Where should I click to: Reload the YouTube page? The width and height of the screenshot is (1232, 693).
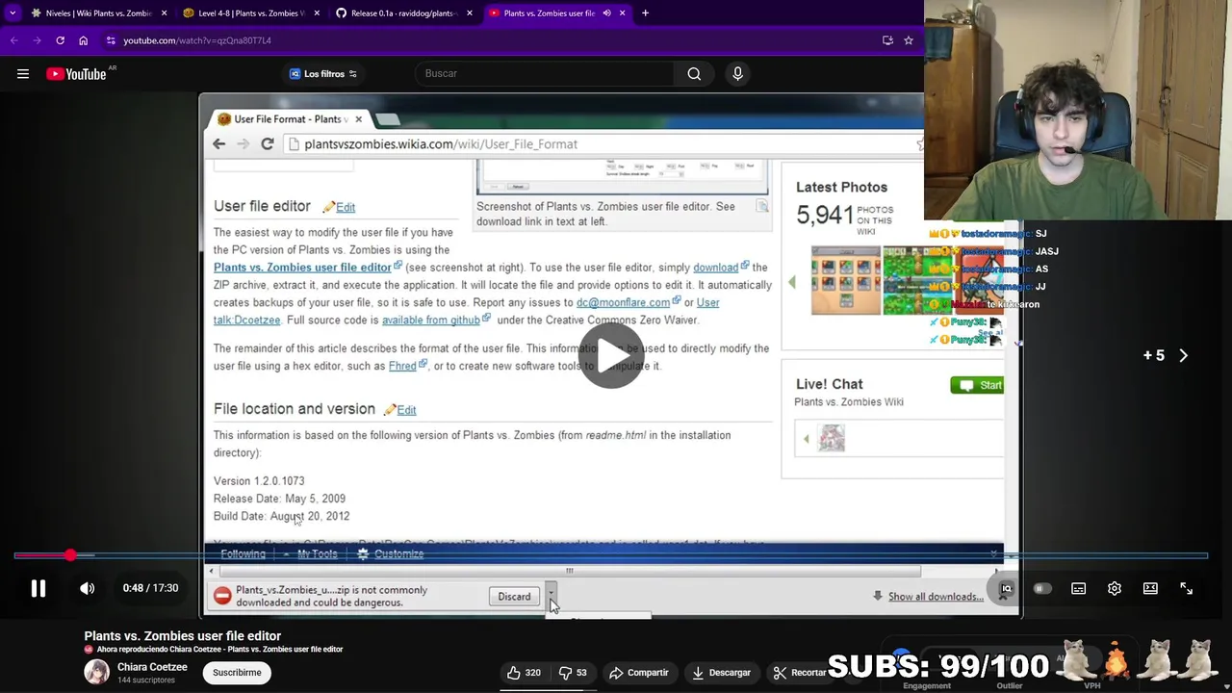tap(60, 40)
